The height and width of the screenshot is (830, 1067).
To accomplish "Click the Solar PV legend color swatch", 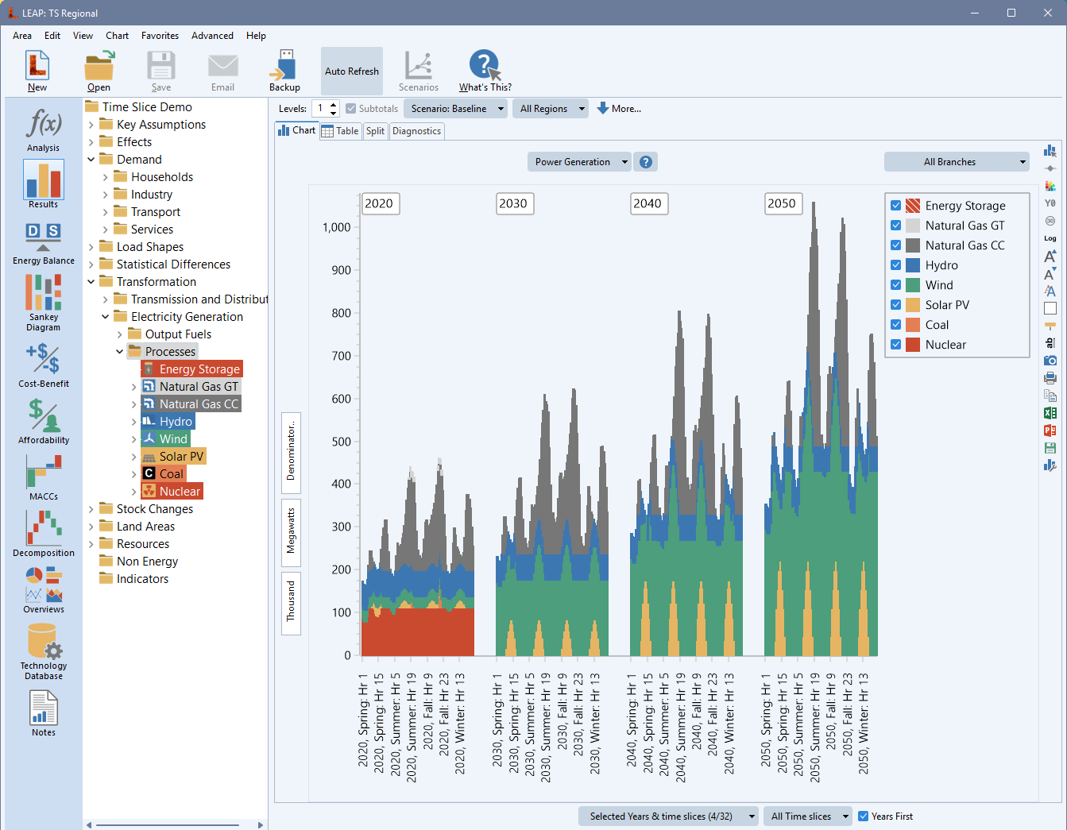I will pos(913,305).
